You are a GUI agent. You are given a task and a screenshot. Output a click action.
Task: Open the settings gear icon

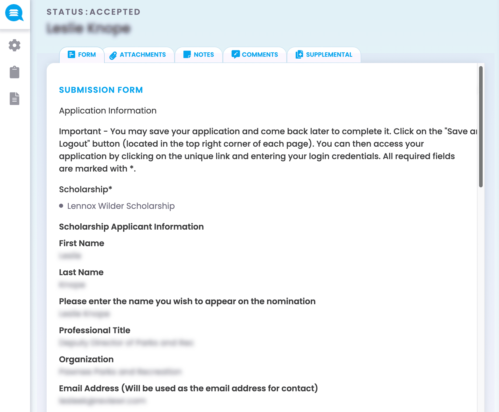pos(15,45)
